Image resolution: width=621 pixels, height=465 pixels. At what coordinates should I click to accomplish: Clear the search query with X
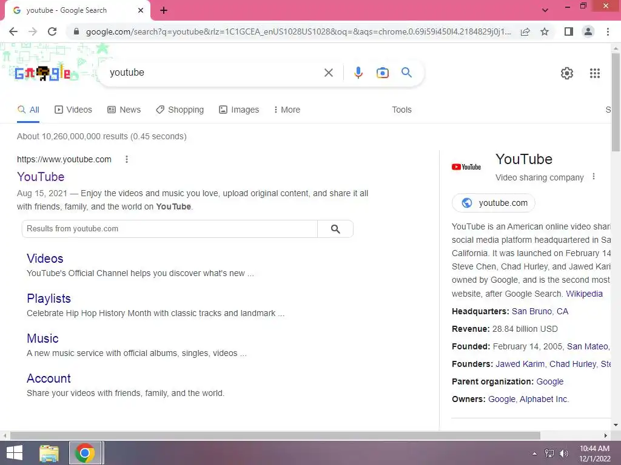pyautogui.click(x=328, y=73)
